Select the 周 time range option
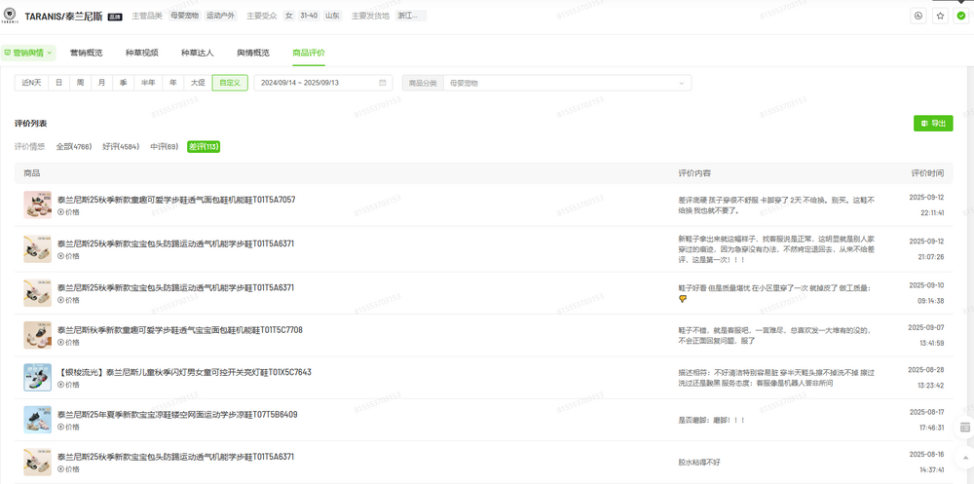974x484 pixels. click(x=80, y=83)
